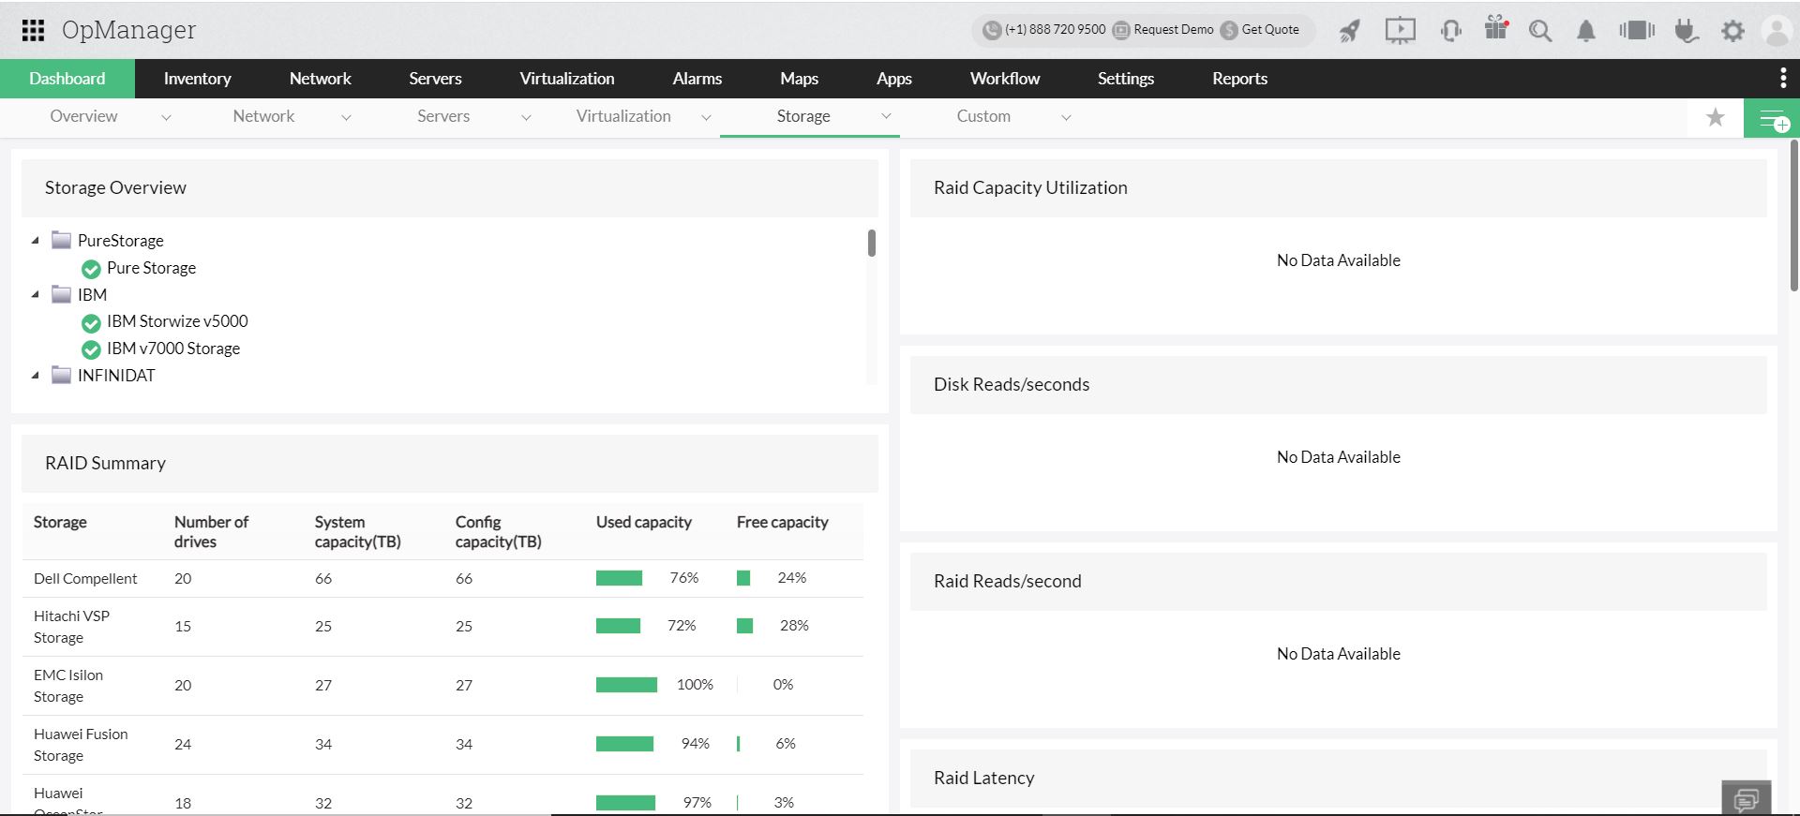Select IBM Storwize v5000 in tree
This screenshot has width=1800, height=816.
point(177,321)
